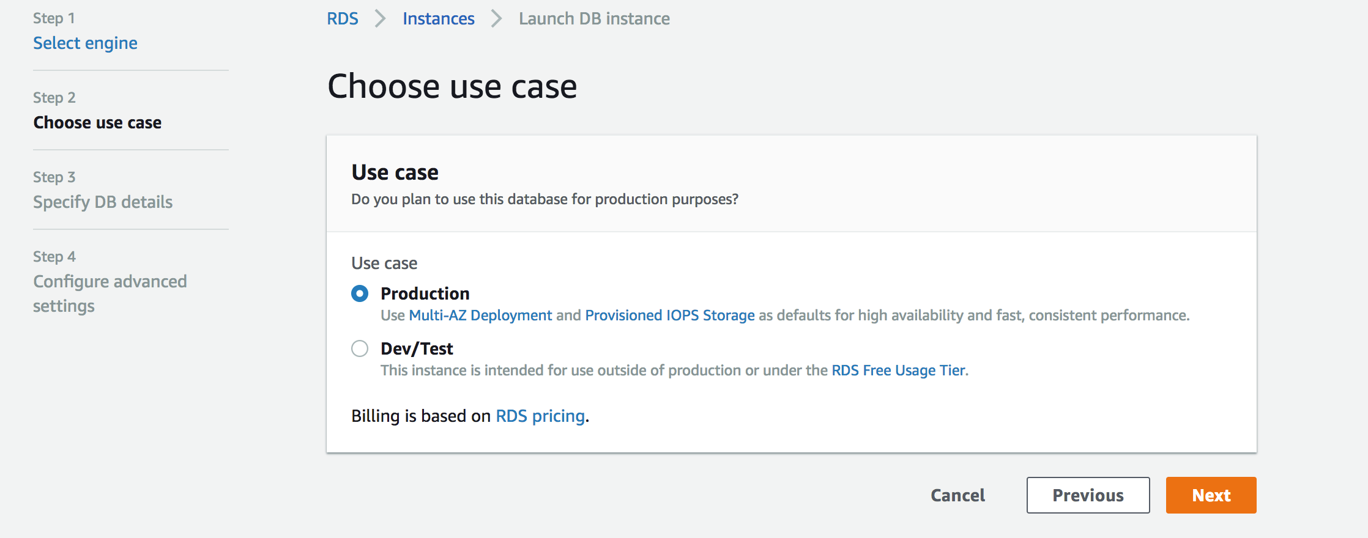Cancel the DB instance launch
Viewport: 1368px width, 538px height.
click(957, 495)
